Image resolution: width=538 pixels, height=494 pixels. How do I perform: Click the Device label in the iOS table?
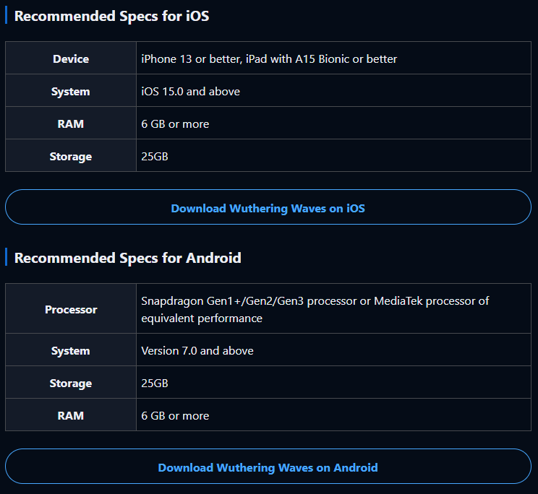point(71,58)
